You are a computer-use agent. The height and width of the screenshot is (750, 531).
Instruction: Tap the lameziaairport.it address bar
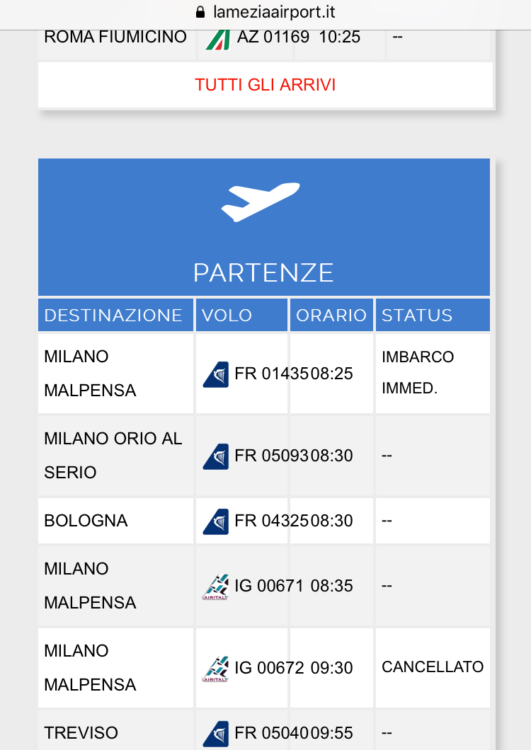pyautogui.click(x=273, y=12)
